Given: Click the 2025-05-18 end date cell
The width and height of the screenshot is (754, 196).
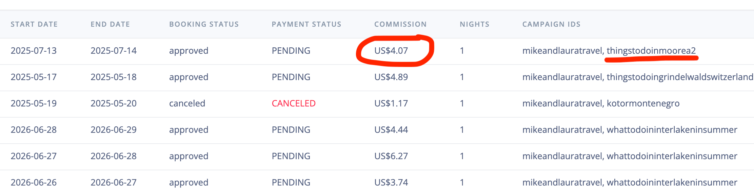Looking at the screenshot, I should [114, 77].
